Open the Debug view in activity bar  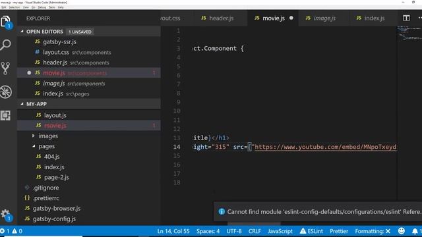coord(6,92)
